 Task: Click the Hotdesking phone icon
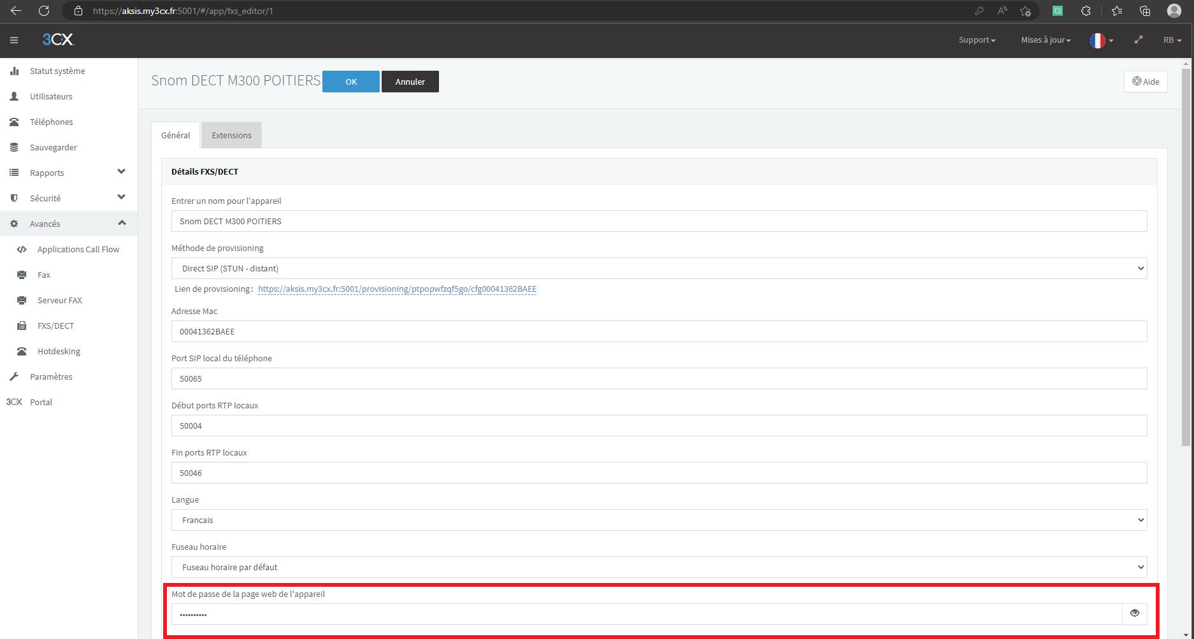pos(22,351)
